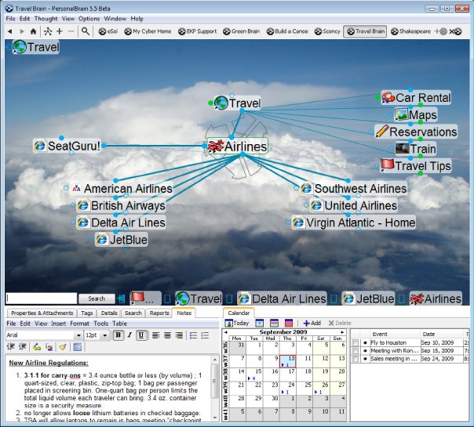Screen dimensions: 474x427
Task: Toggle Bold formatting in notes
Action: pyautogui.click(x=118, y=335)
